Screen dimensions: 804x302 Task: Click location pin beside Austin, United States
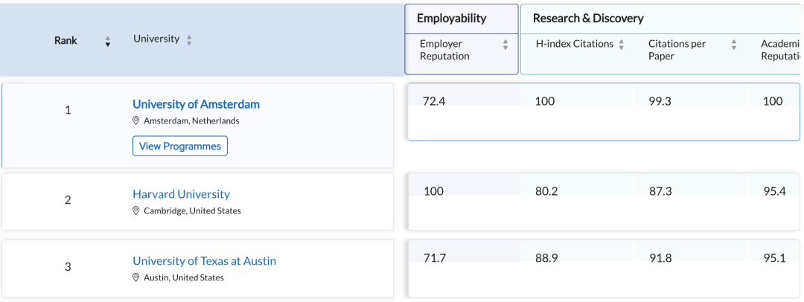click(136, 277)
